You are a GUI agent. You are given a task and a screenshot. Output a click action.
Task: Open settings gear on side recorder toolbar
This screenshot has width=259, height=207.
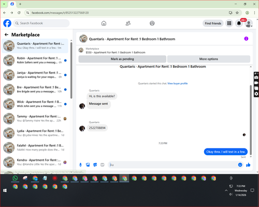[x=256, y=94]
